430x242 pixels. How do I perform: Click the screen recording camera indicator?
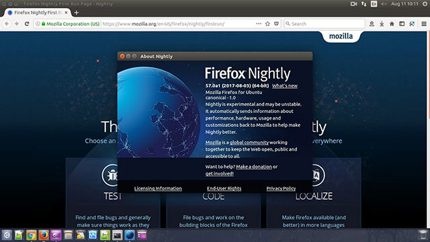[x=353, y=4]
